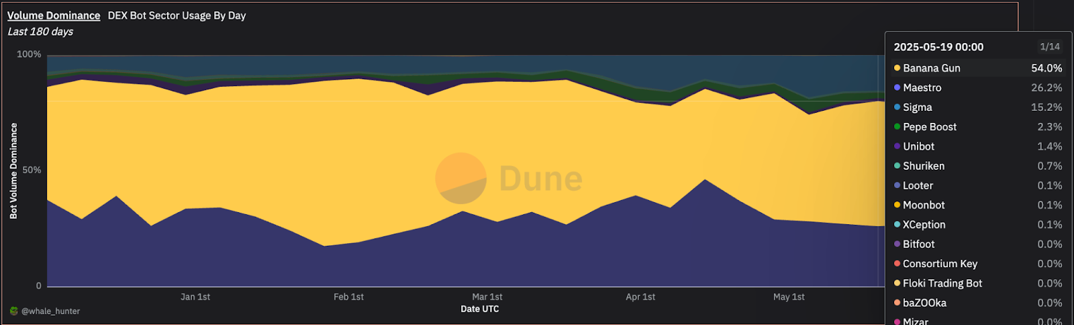Click the 1/14 page indicator in tooltip

(x=1050, y=46)
